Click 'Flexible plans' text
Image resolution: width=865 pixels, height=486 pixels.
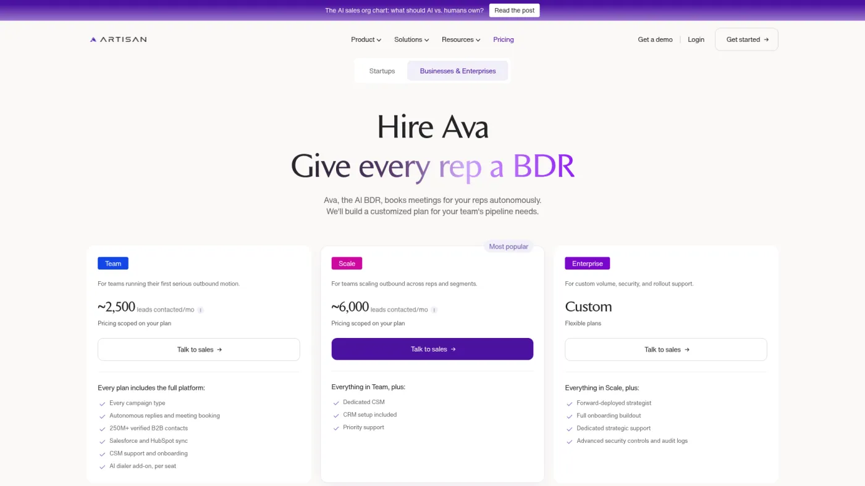point(583,323)
